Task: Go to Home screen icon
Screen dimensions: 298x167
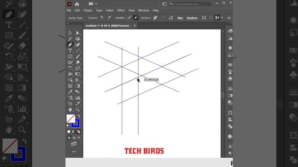Action: pyautogui.click(x=77, y=4)
